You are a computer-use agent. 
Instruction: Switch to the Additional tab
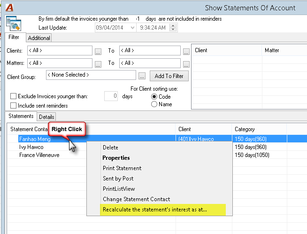tap(39, 38)
